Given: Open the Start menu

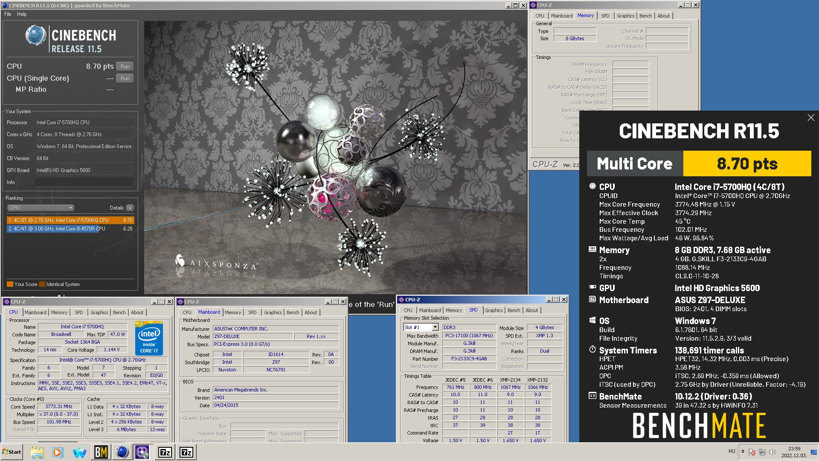Looking at the screenshot, I should click(x=12, y=452).
